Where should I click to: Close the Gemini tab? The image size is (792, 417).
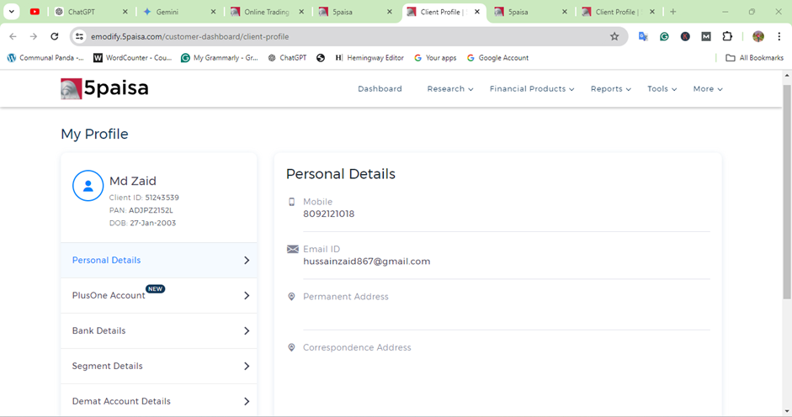(213, 12)
